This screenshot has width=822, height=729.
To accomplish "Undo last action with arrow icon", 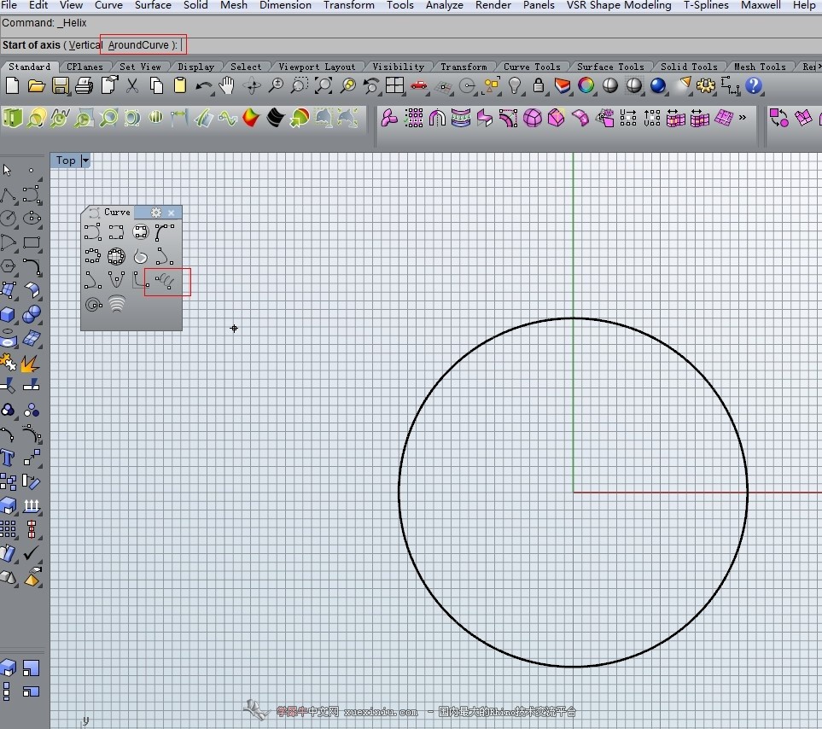I will pyautogui.click(x=203, y=86).
